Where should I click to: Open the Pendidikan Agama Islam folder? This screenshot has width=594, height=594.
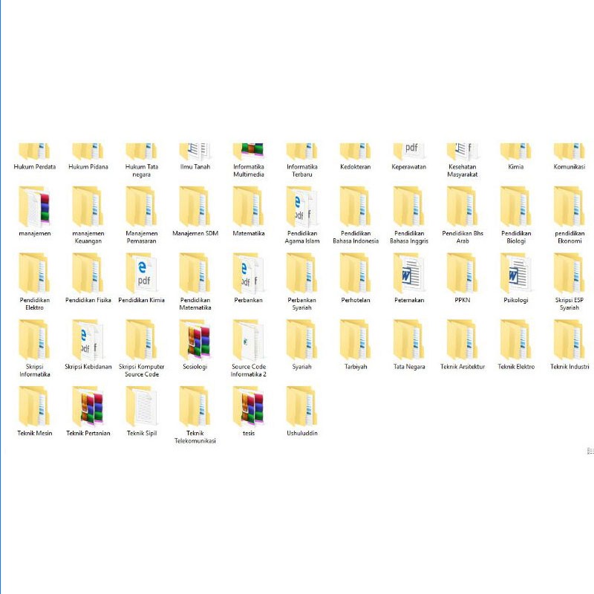[x=302, y=206]
